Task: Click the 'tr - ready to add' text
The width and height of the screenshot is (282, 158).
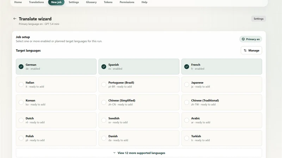Action: click(x=201, y=140)
